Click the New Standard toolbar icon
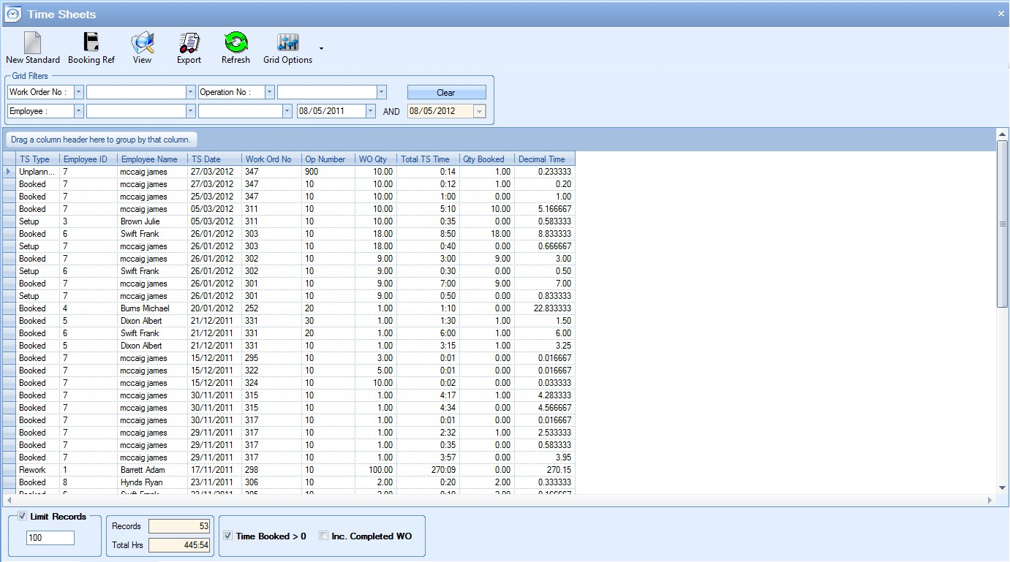This screenshot has width=1010, height=562. [x=33, y=43]
